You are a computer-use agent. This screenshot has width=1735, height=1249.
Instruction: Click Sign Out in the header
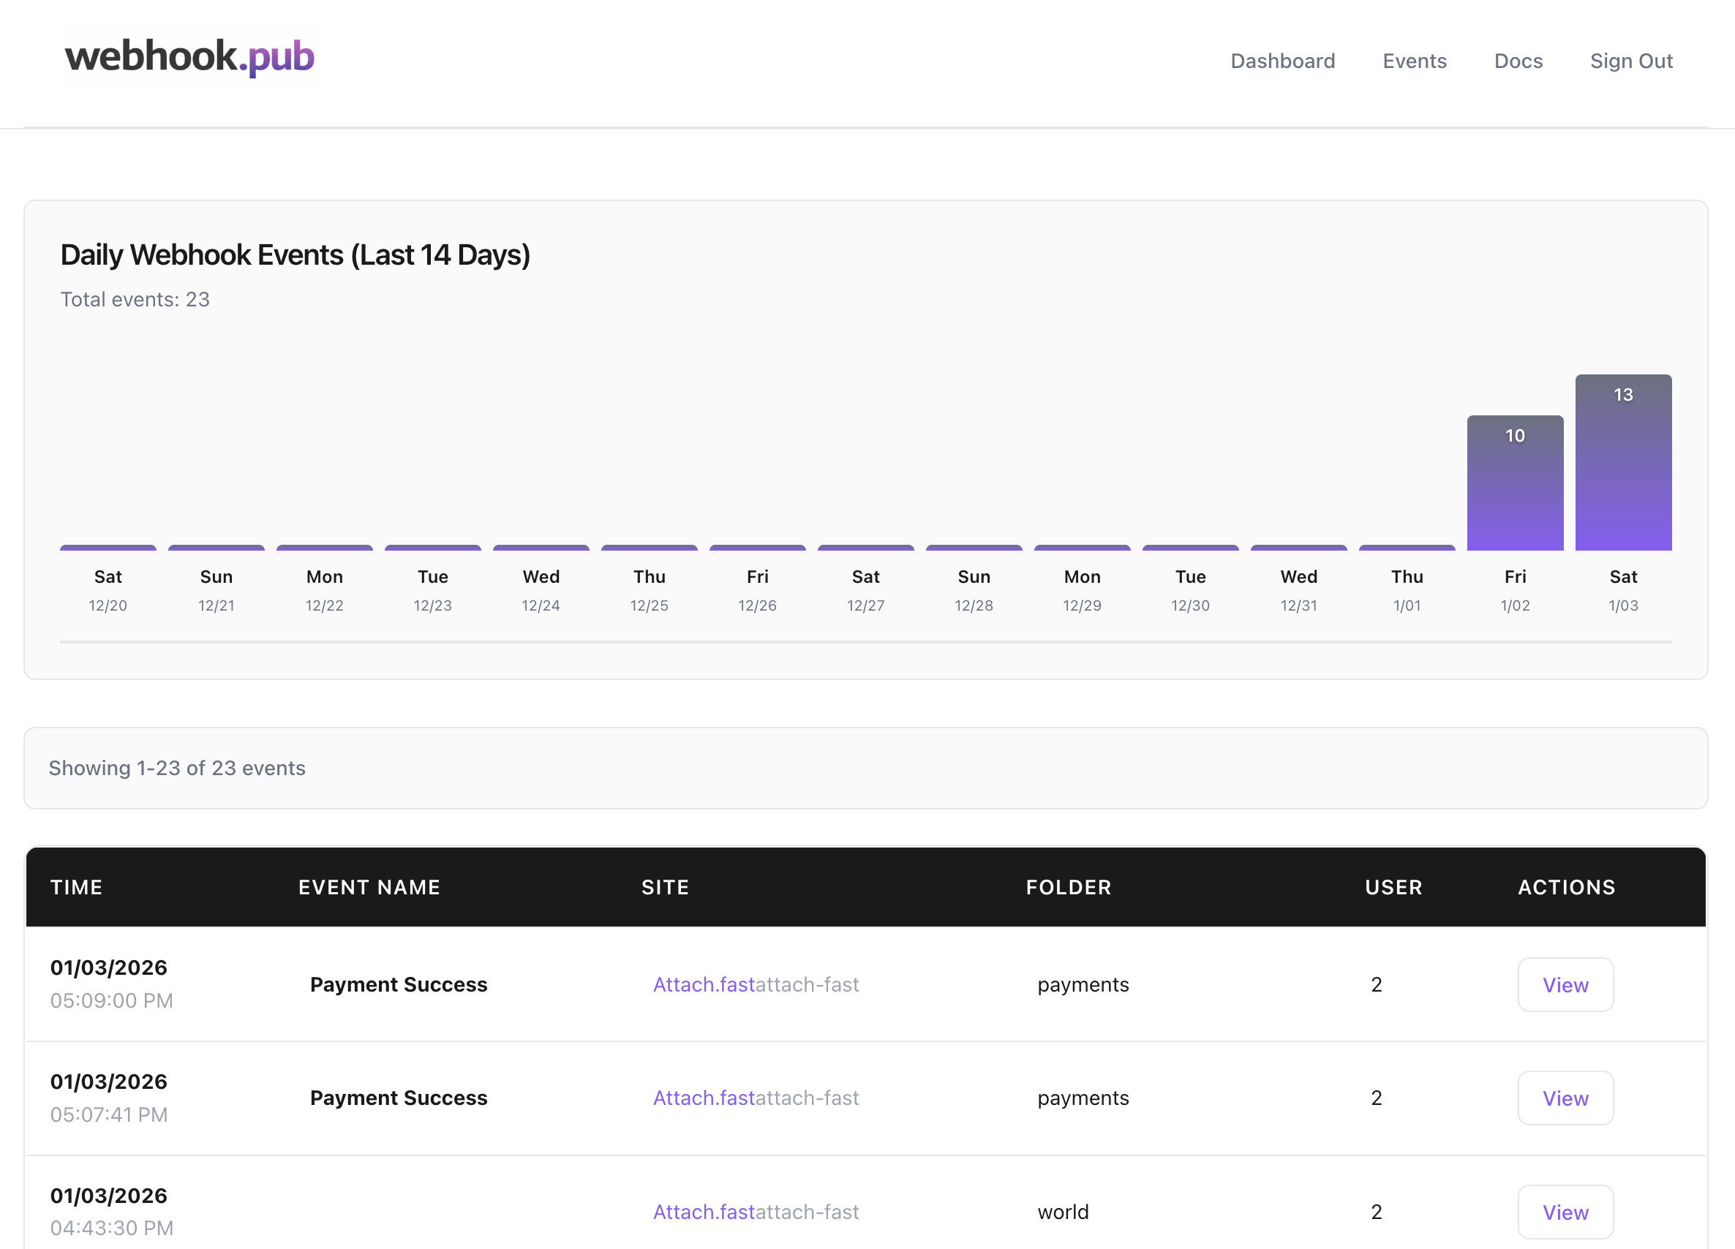click(x=1631, y=61)
